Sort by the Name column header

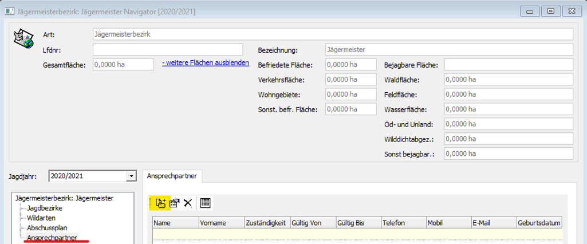pos(175,222)
